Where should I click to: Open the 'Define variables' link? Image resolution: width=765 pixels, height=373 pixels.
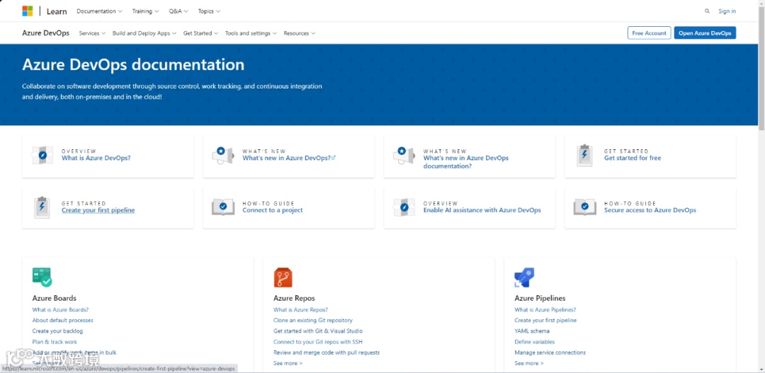534,342
